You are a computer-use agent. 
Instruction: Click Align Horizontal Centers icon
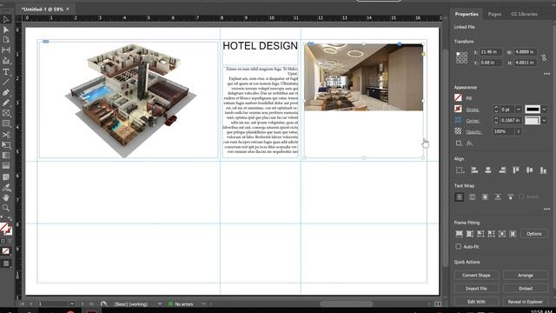pyautogui.click(x=488, y=170)
